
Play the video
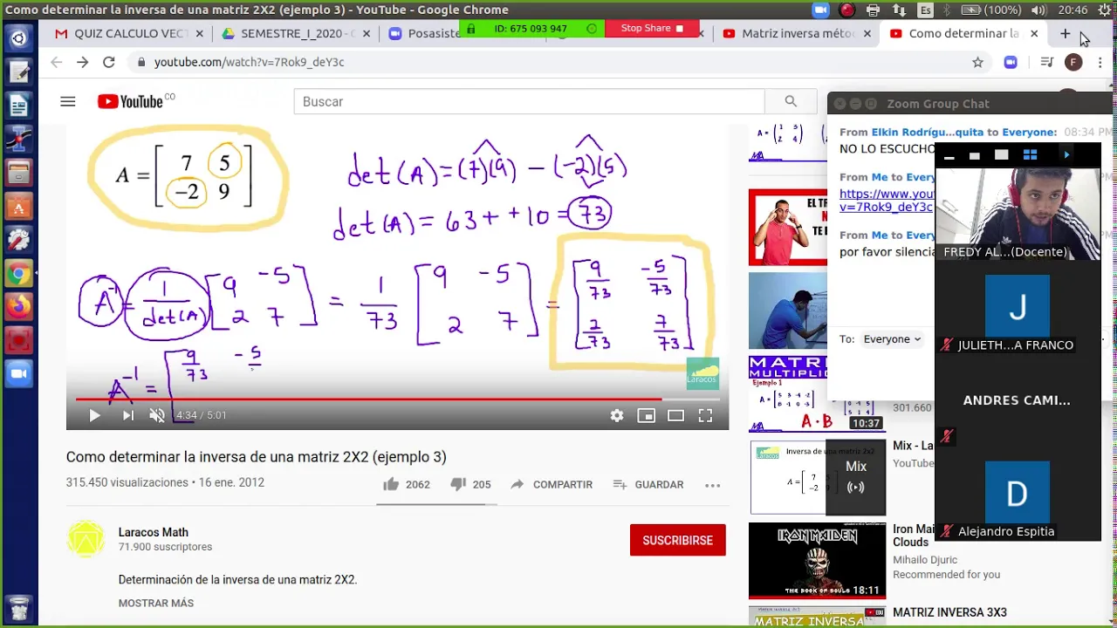(x=94, y=415)
